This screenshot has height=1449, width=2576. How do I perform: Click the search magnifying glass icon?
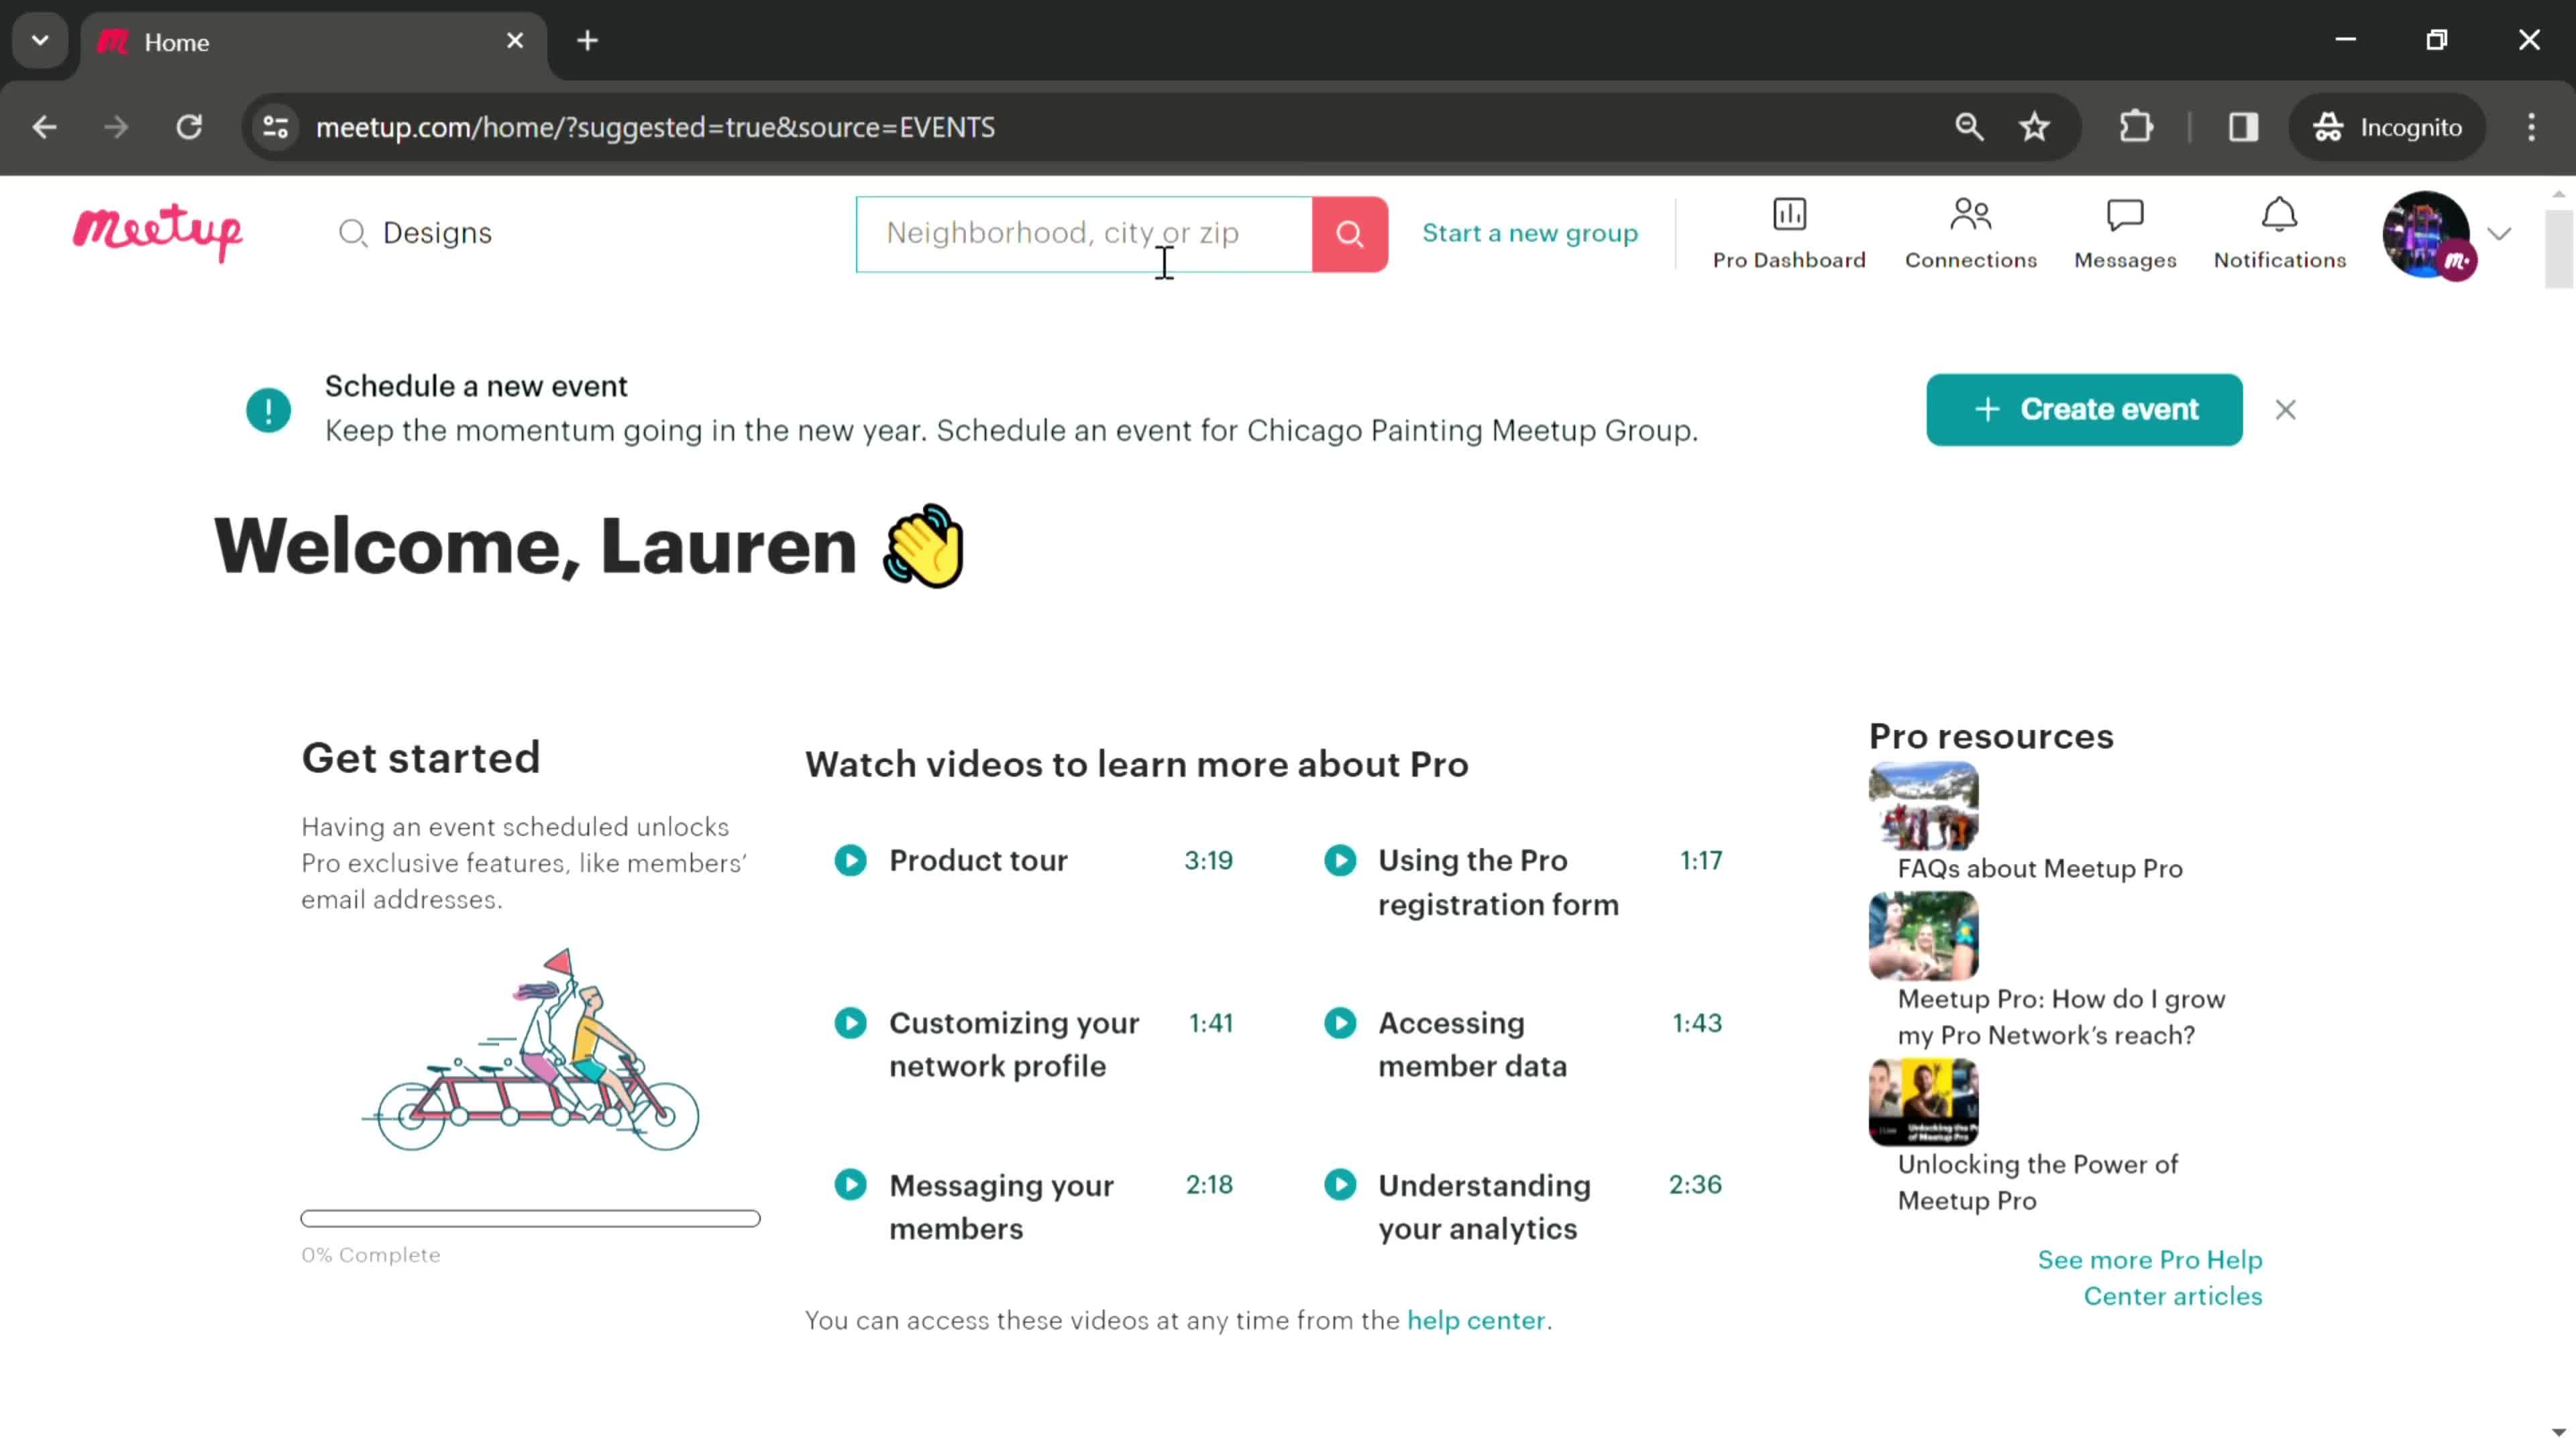1348,231
